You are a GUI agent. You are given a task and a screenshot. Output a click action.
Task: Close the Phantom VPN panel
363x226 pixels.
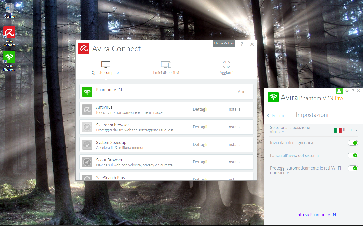click(358, 91)
